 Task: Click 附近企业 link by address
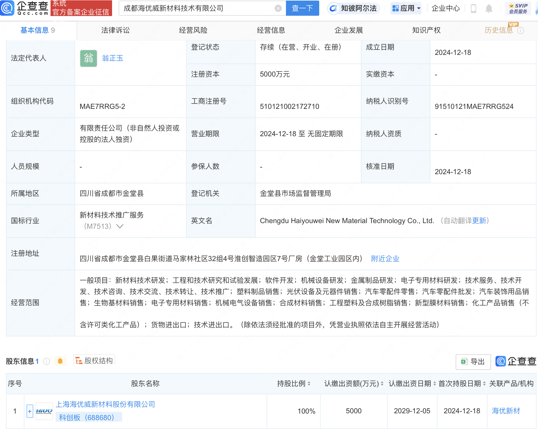point(385,259)
